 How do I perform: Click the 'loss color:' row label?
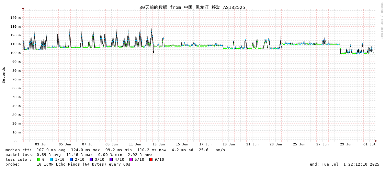(19, 159)
